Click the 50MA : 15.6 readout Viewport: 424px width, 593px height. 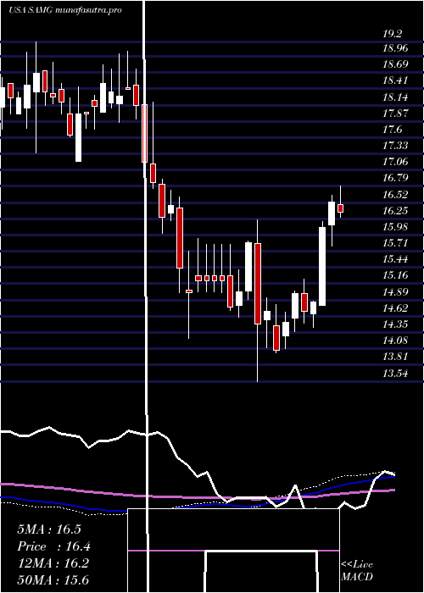point(53,580)
